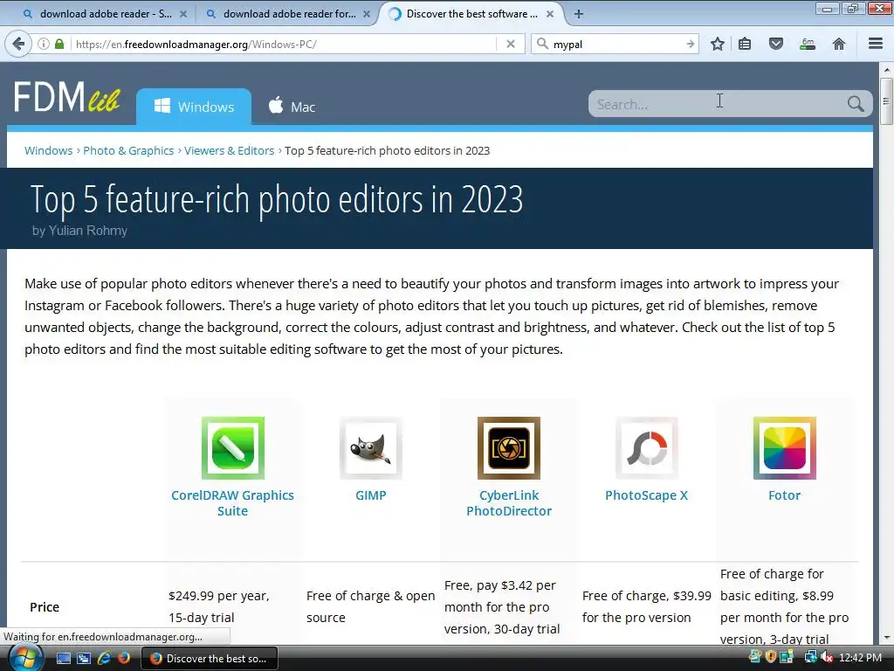Click the CyberLink PhotoDirector icon
Viewport: 894px width, 671px height.
tap(509, 448)
